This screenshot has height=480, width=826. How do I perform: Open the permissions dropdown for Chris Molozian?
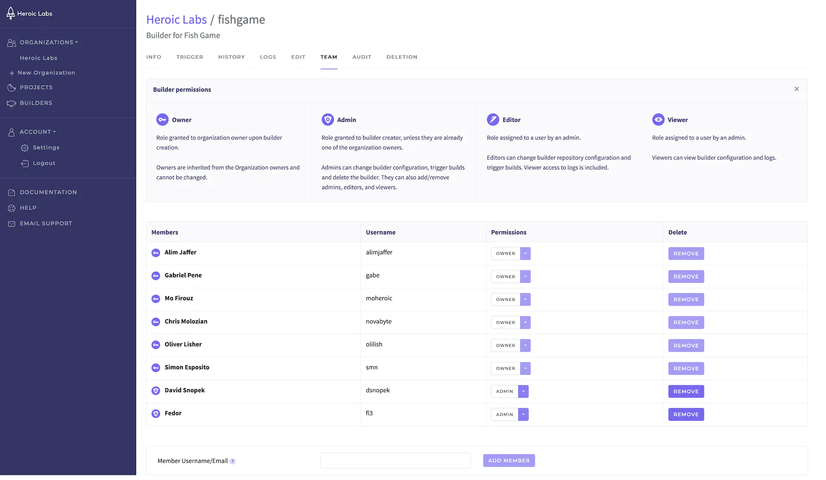pyautogui.click(x=525, y=323)
